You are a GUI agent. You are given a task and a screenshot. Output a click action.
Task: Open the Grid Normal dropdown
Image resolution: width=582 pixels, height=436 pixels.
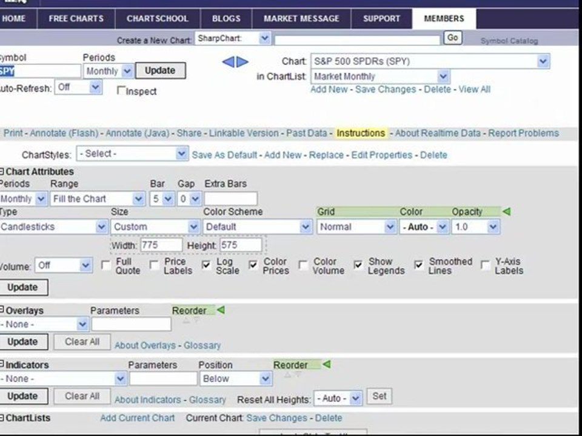pos(356,226)
